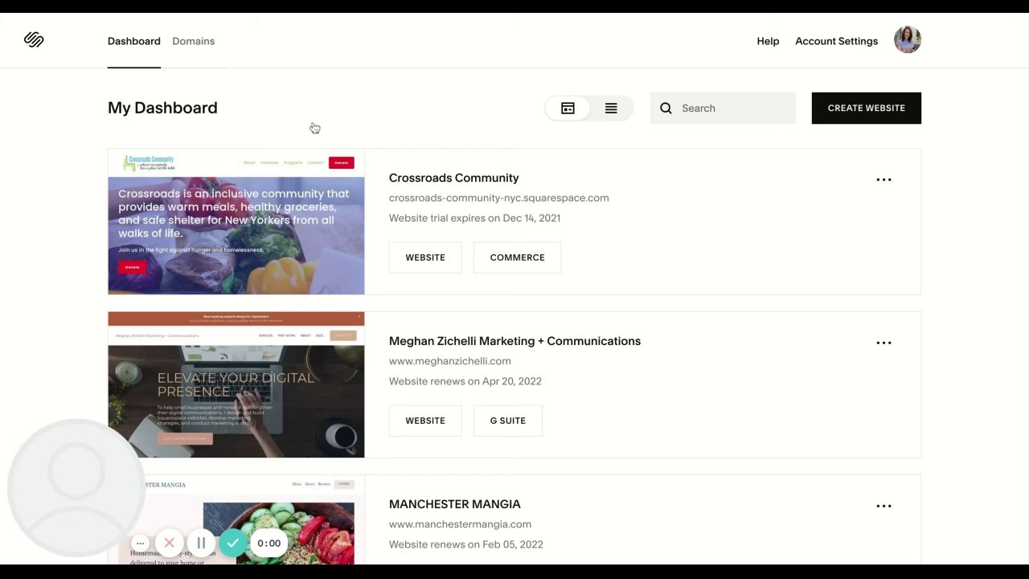
Task: Open MANCHESTER MANGIA options menu
Action: [x=883, y=506]
